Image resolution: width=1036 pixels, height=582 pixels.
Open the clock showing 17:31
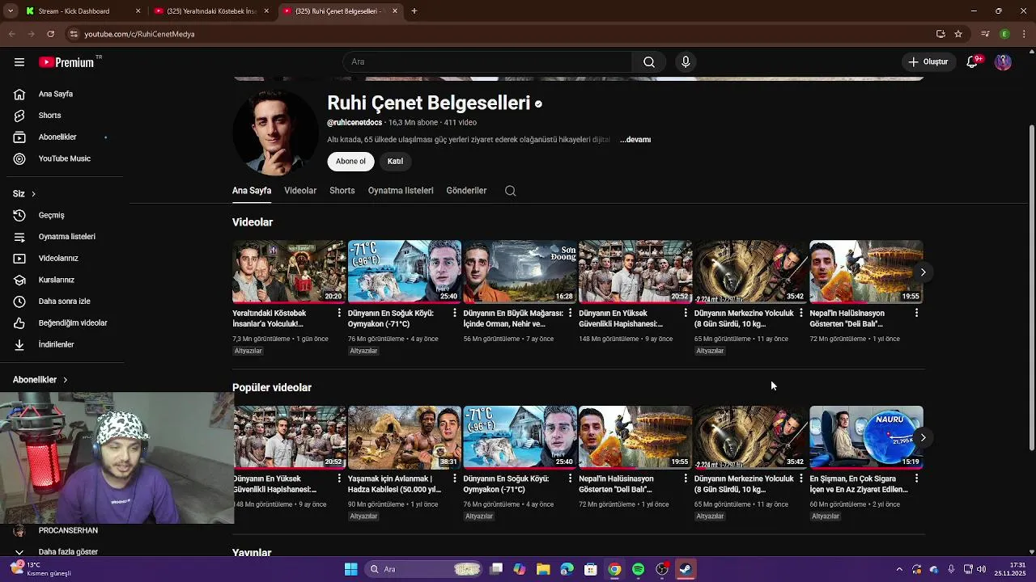(1010, 569)
